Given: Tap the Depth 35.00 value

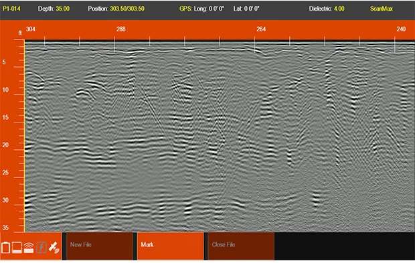Looking at the screenshot, I should pyautogui.click(x=63, y=9).
